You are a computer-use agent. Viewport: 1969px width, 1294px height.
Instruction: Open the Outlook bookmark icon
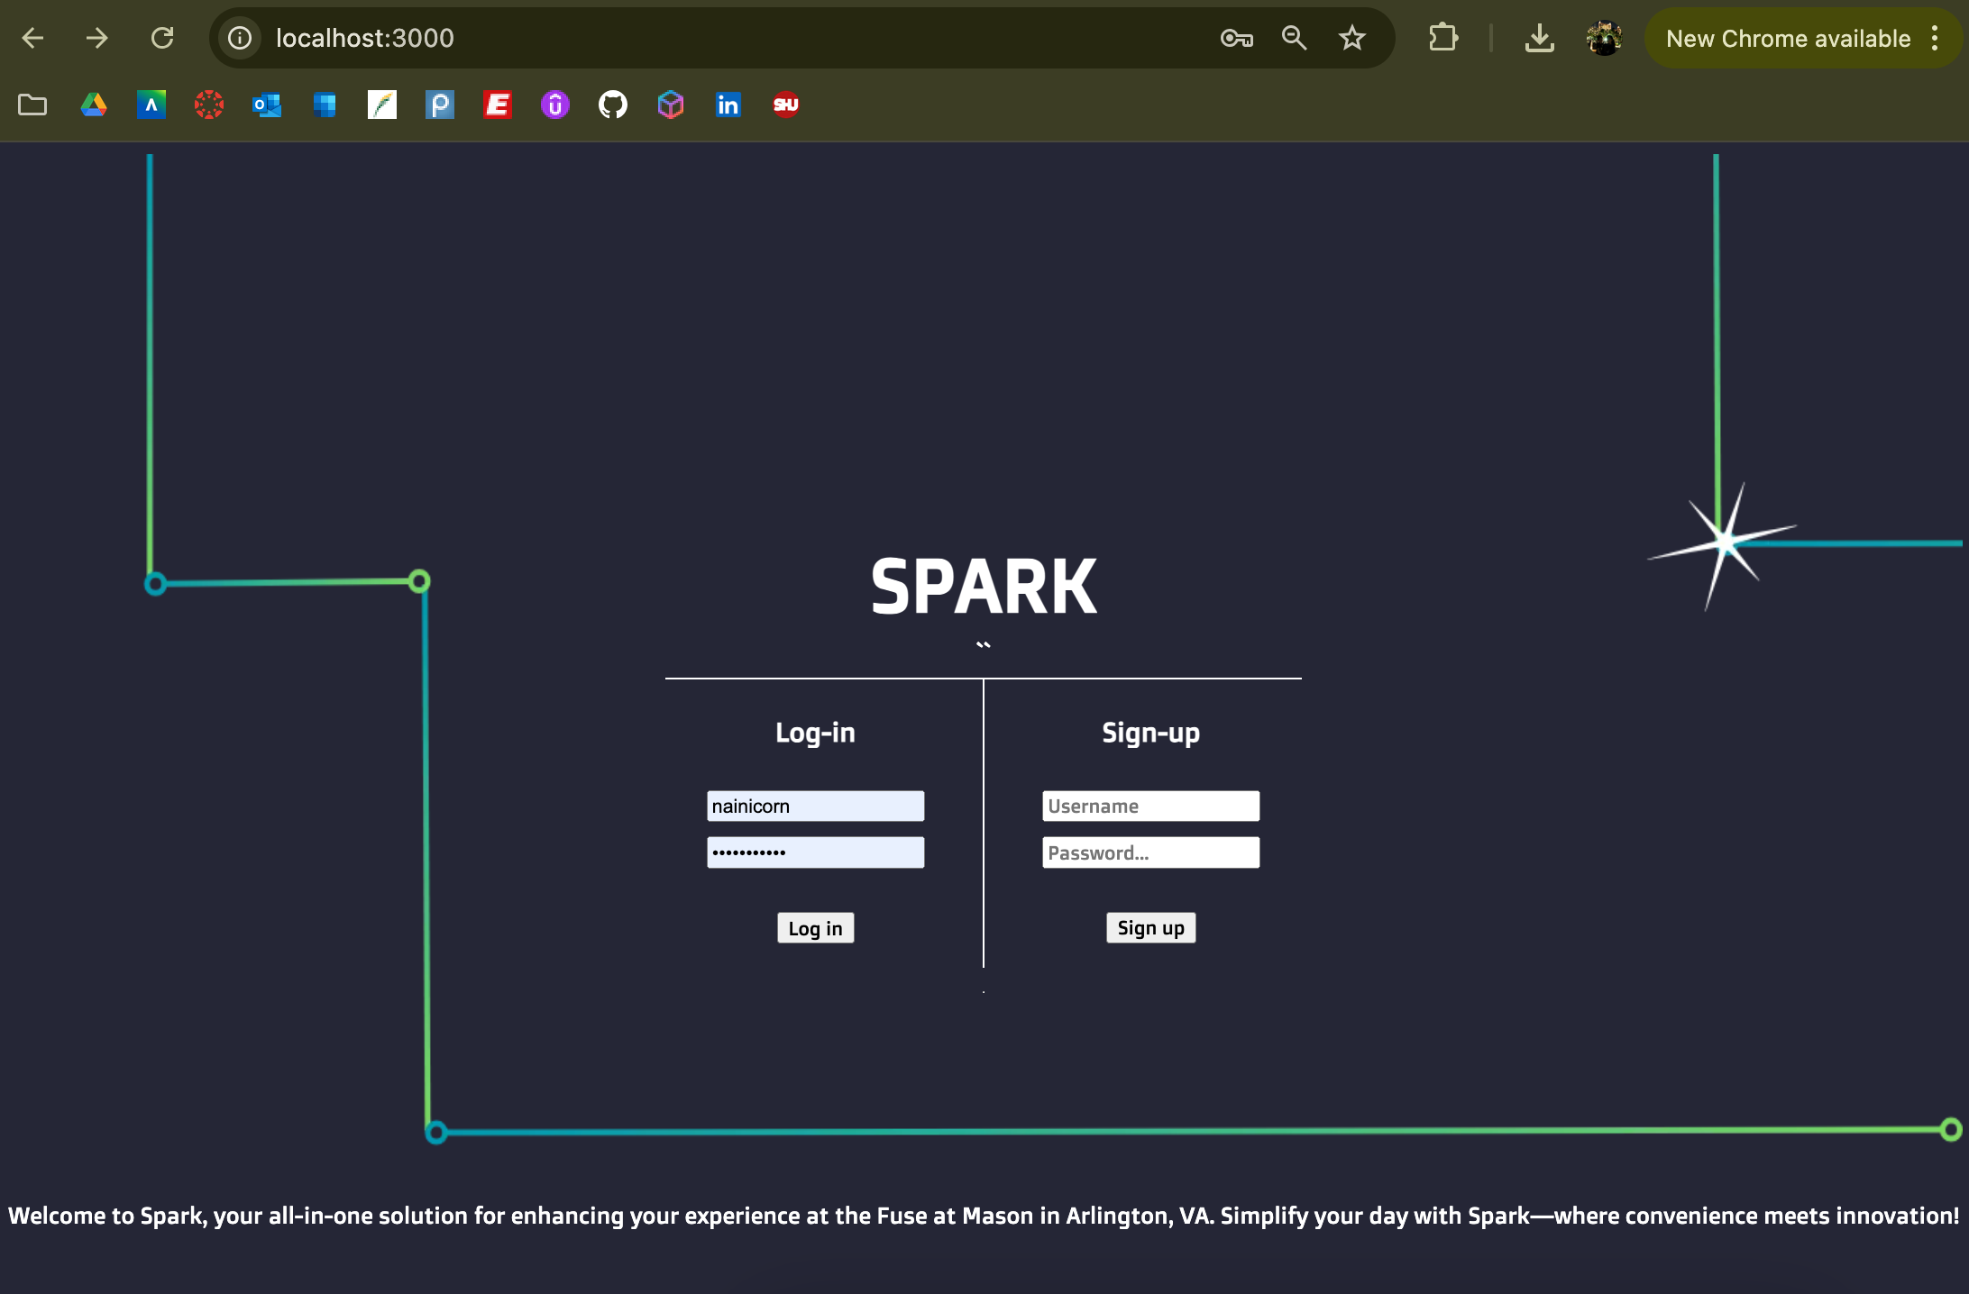point(267,105)
